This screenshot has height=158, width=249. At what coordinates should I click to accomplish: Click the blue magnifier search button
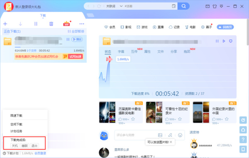183,6
